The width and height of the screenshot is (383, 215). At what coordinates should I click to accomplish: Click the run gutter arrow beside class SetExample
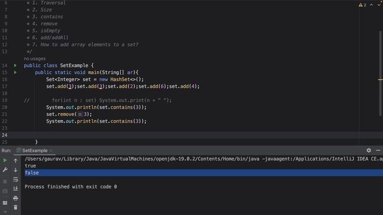(16, 65)
